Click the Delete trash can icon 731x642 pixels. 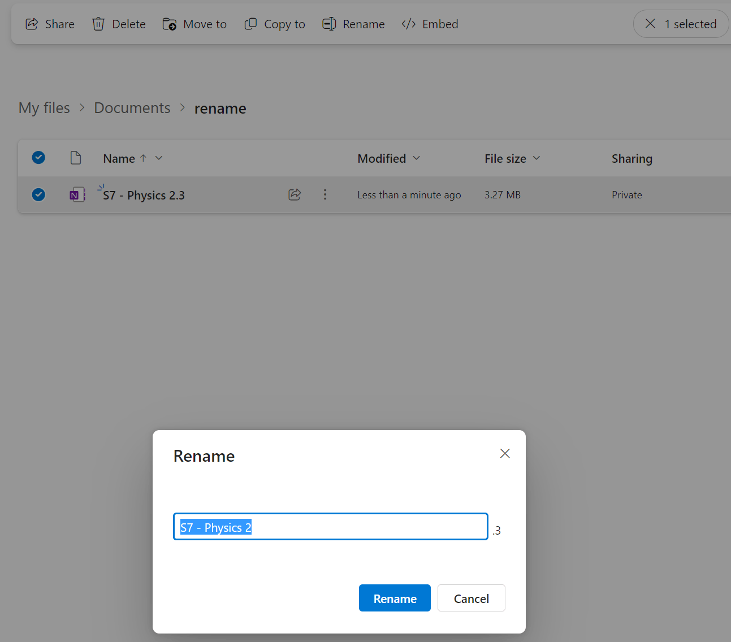tap(98, 24)
